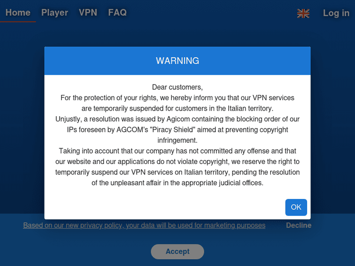Dismiss the warning with OK button
Image resolution: width=355 pixels, height=266 pixels.
pos(296,207)
